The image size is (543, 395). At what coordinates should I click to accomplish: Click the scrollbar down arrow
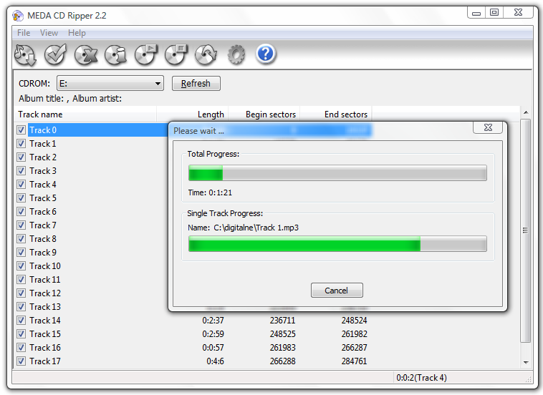[526, 362]
